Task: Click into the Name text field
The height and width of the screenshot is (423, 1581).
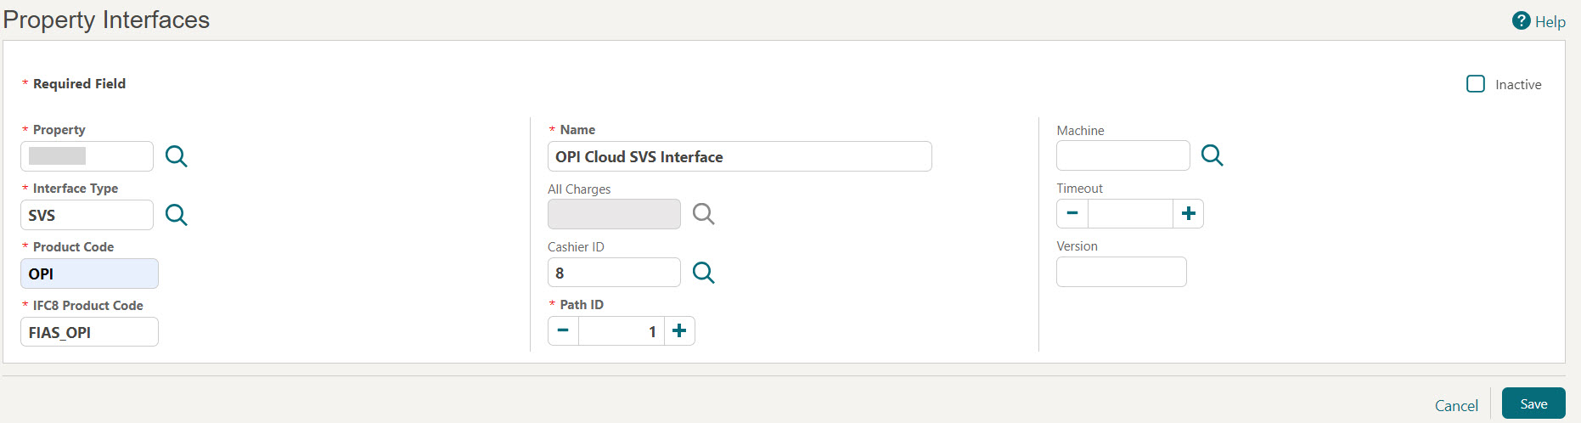Action: tap(739, 157)
